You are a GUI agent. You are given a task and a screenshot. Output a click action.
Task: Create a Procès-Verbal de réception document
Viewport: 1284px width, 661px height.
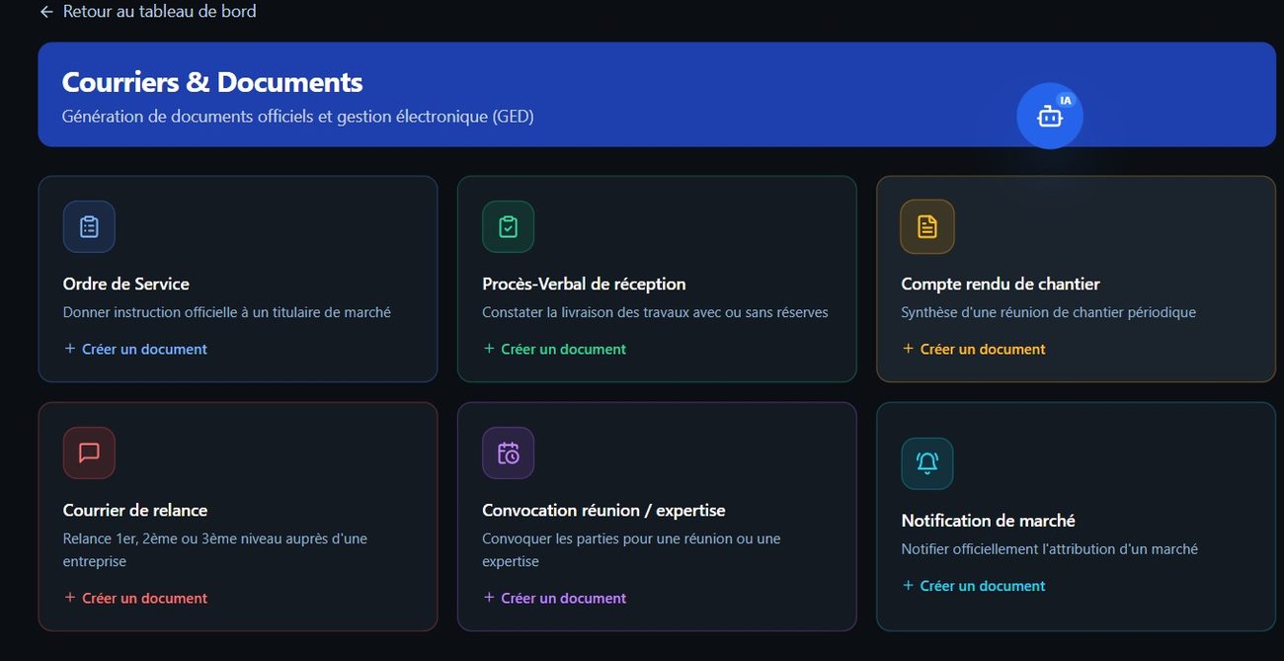click(554, 349)
